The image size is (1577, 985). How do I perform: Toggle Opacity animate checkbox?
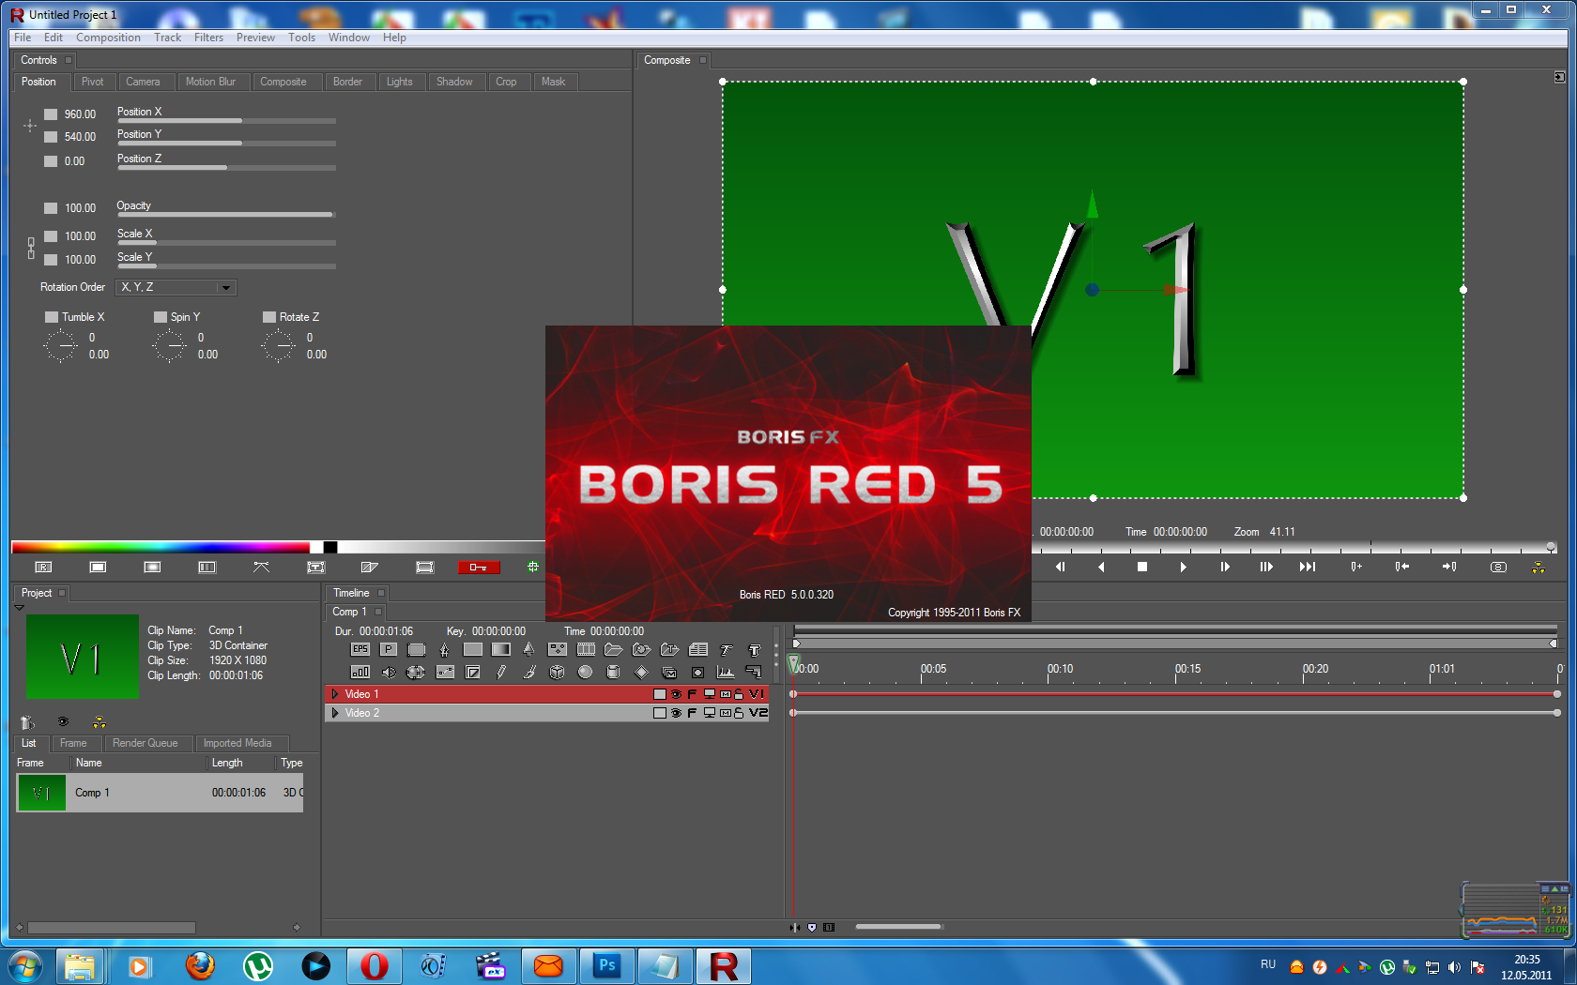click(x=51, y=208)
